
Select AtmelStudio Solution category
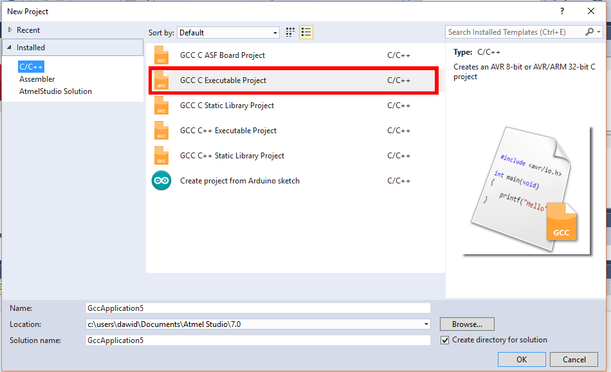pyautogui.click(x=56, y=91)
